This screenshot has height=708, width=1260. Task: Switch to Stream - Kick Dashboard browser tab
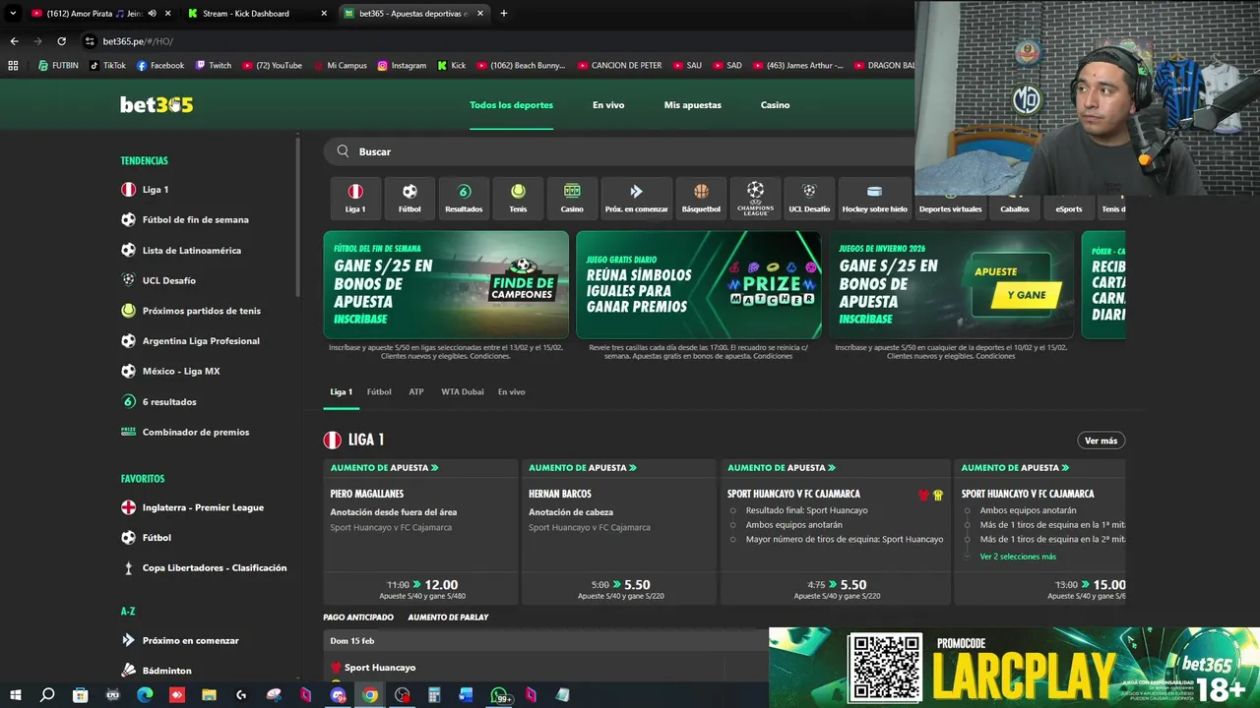(258, 14)
